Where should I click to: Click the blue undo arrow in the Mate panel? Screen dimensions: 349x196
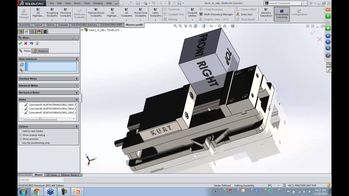(31, 43)
